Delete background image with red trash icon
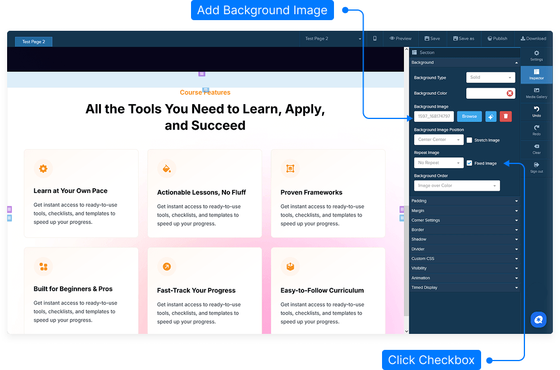Screen dimensions: 560x370 tap(505, 117)
